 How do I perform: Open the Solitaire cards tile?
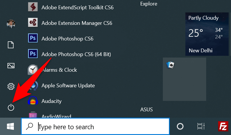(x=184, y=79)
